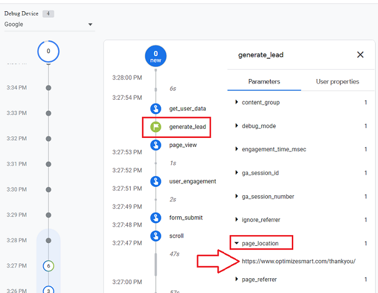378x293 pixels.
Task: Expand the content_group parameter
Action: [x=237, y=102]
